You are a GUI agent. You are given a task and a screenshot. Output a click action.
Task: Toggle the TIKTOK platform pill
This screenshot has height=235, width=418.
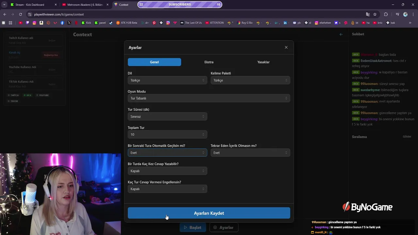click(13, 101)
